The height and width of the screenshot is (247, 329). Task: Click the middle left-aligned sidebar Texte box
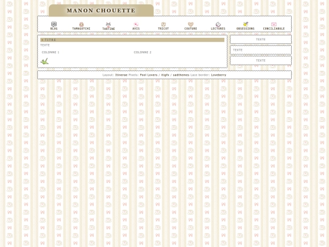point(261,50)
